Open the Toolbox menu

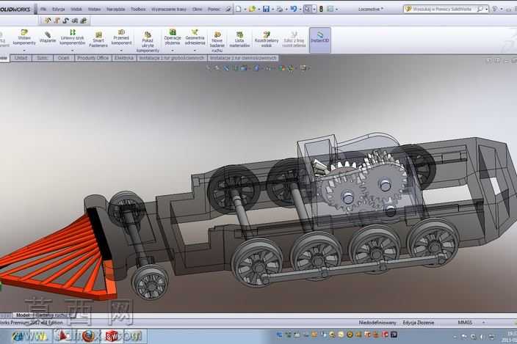[x=138, y=10]
